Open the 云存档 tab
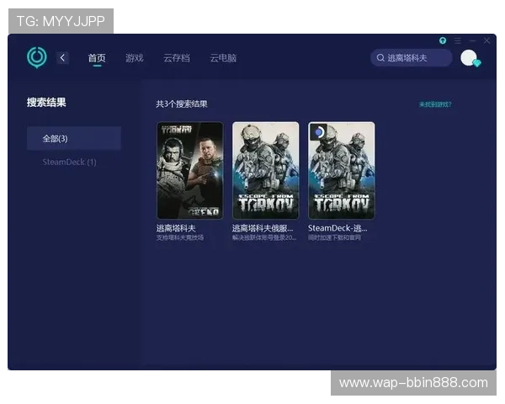Screen dimensions: 505x404 click(x=177, y=58)
